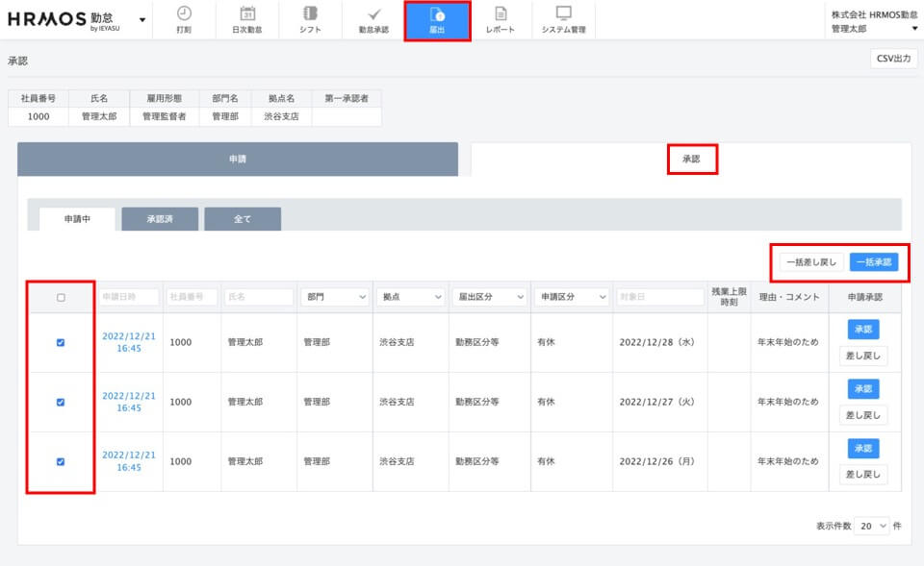Image resolution: width=924 pixels, height=566 pixels.
Task: Open the HRMOS勤怠 product switcher arrow
Action: coord(142,19)
